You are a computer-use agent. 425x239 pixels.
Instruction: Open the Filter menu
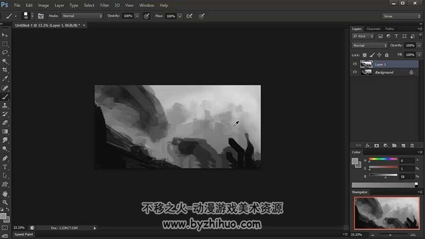click(x=105, y=5)
